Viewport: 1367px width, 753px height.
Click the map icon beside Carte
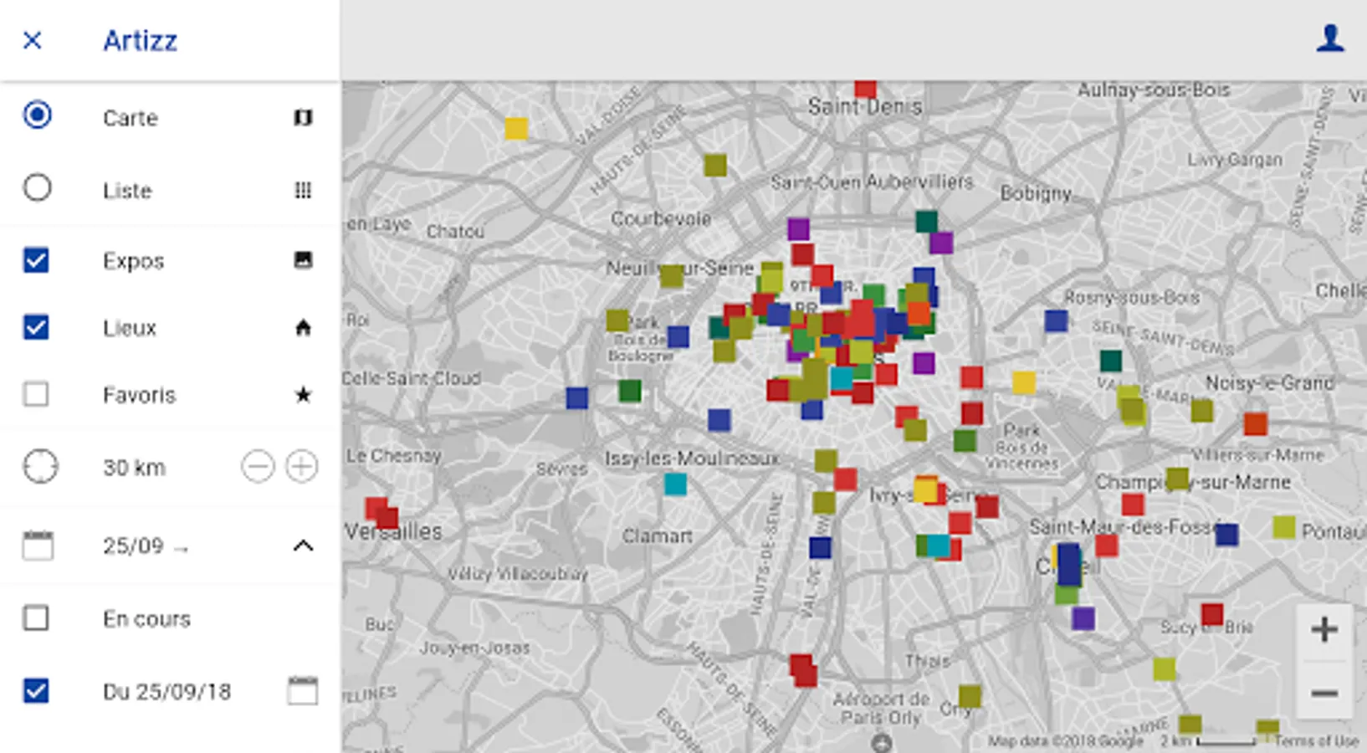pos(303,118)
